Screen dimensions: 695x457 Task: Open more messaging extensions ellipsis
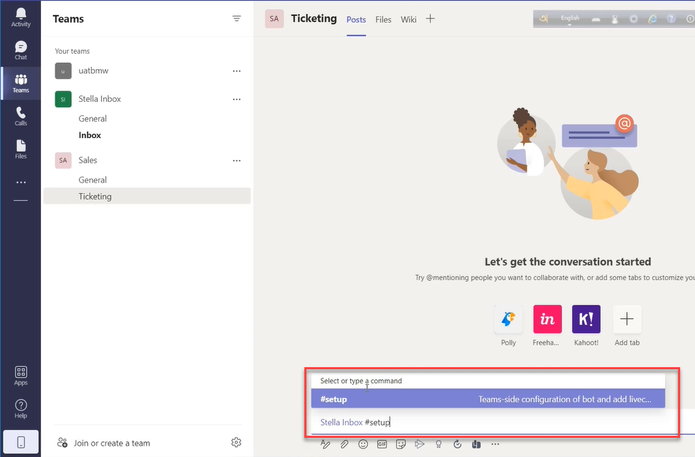coord(495,444)
